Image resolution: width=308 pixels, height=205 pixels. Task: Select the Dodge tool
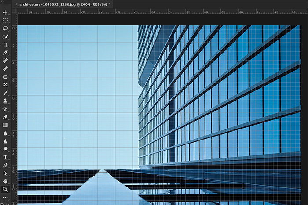(5, 149)
